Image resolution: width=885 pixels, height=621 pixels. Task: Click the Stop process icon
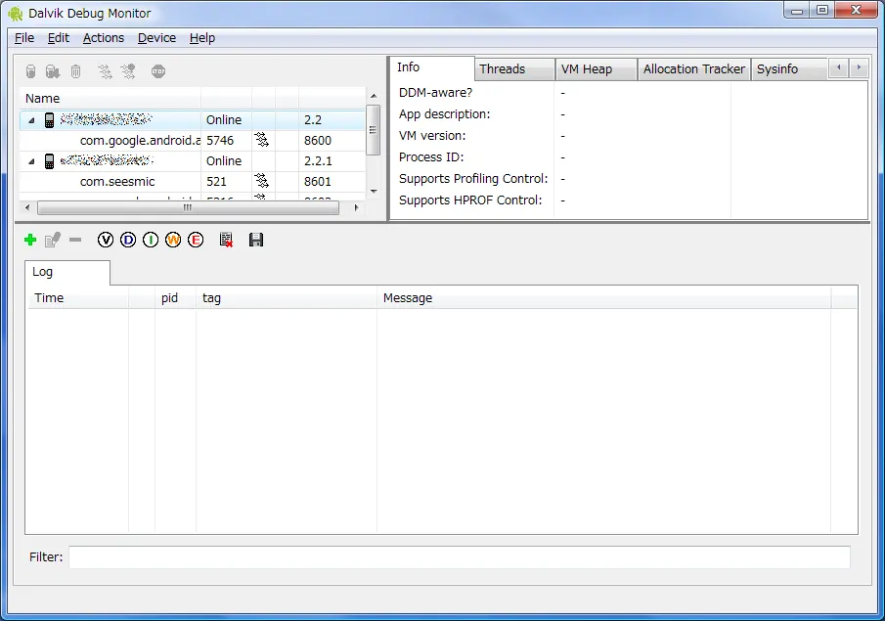coord(158,71)
